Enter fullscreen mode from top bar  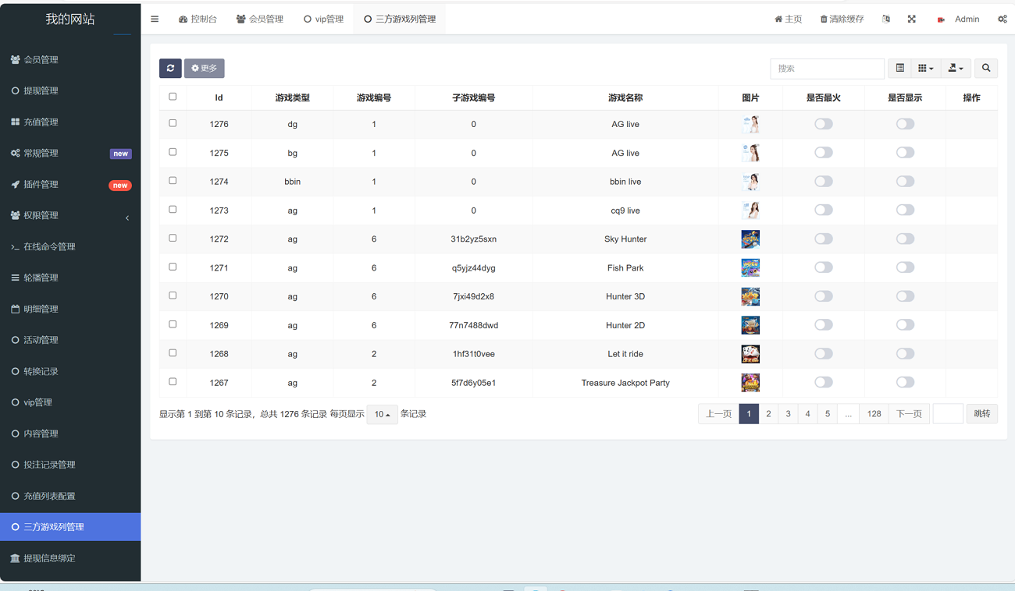click(x=911, y=19)
